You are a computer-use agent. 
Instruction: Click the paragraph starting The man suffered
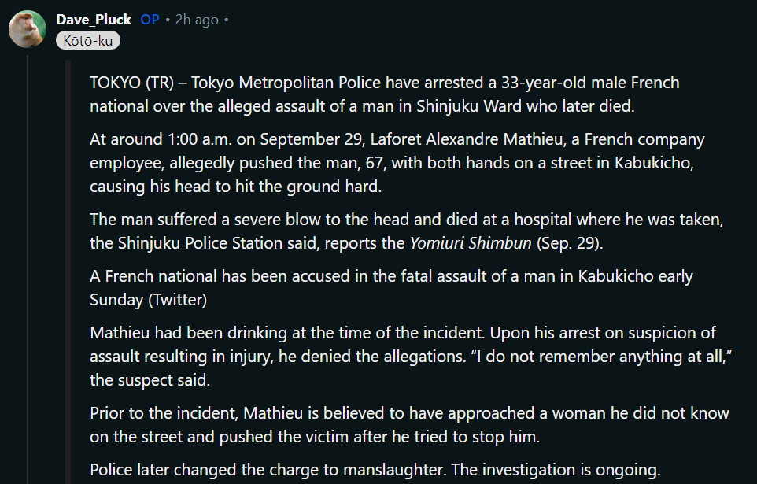(x=407, y=231)
